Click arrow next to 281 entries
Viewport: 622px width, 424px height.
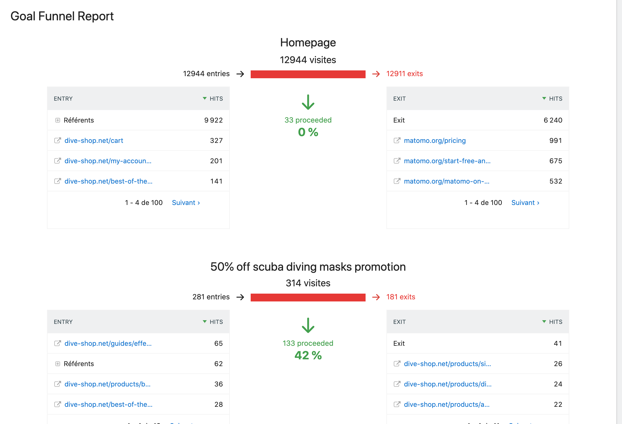[240, 297]
